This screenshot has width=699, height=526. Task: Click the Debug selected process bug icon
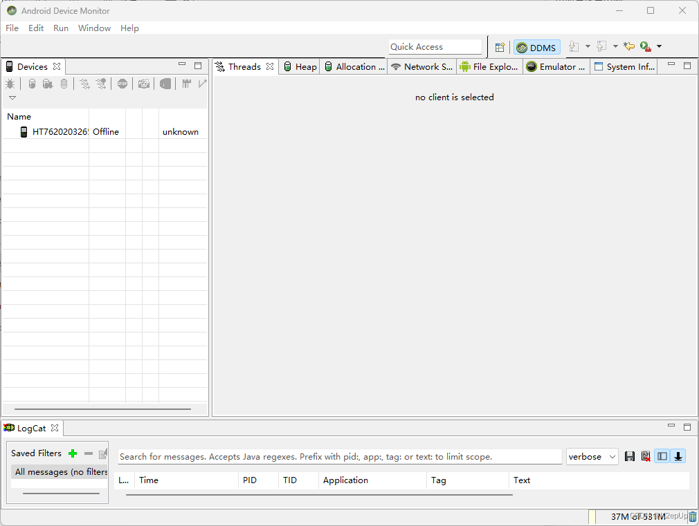click(x=10, y=84)
